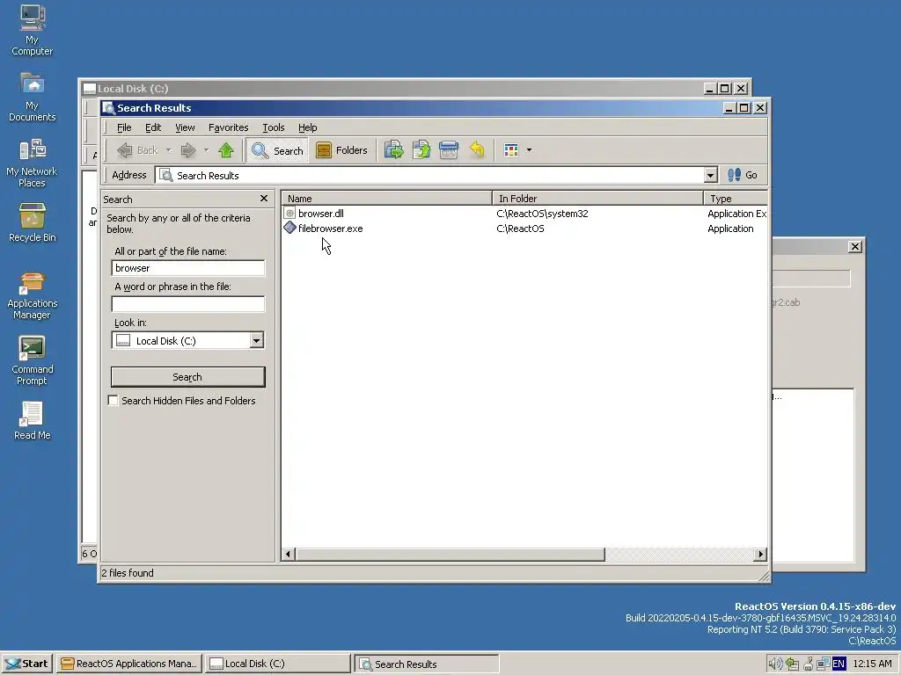Select filebrowser.exe in results
Image resolution: width=901 pixels, height=675 pixels.
pos(331,229)
